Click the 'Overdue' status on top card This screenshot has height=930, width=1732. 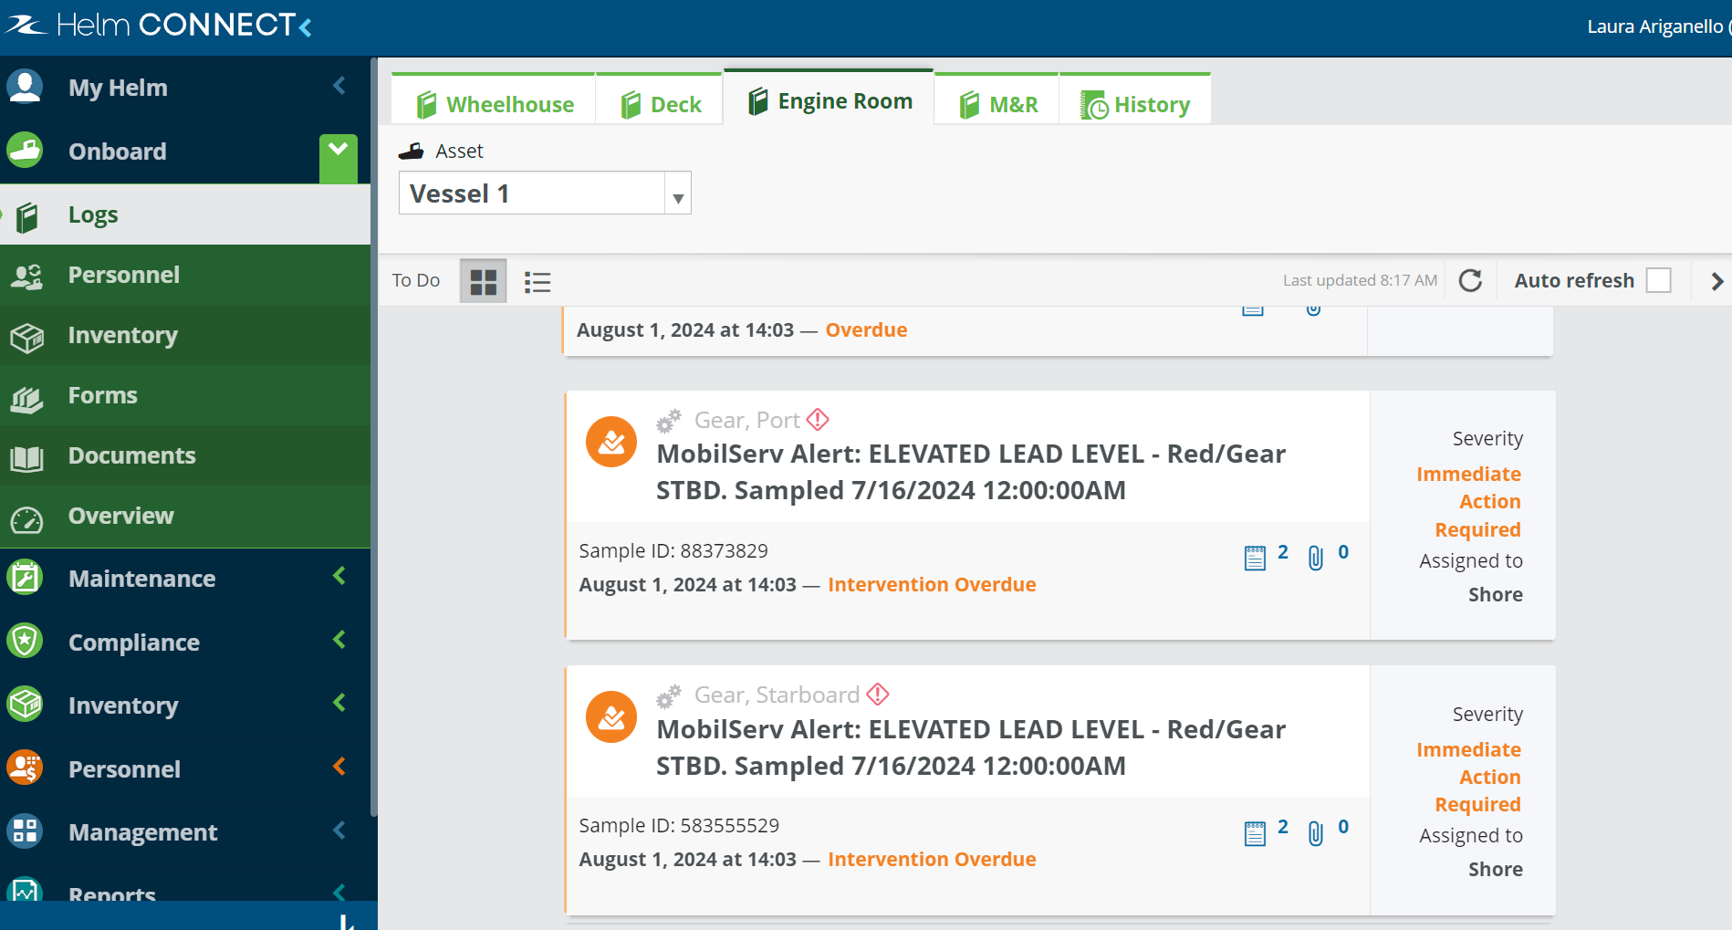tap(866, 329)
